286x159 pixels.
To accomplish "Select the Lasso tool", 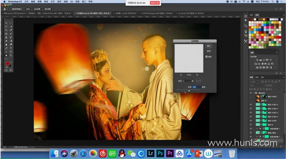I will 6,26.
